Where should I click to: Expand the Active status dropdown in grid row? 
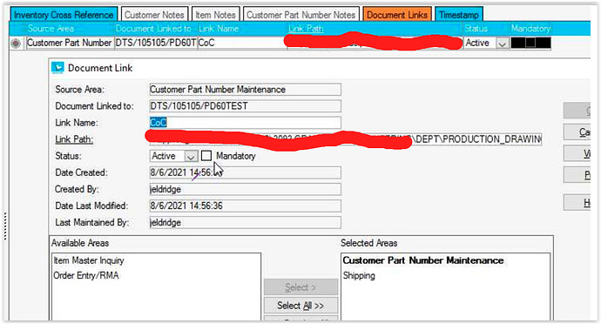tap(502, 44)
